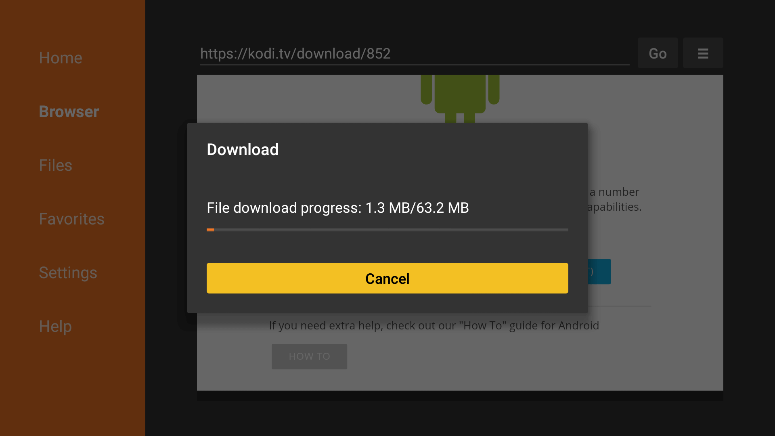Viewport: 775px width, 436px height.
Task: Click the download progress bar
Action: click(x=387, y=230)
